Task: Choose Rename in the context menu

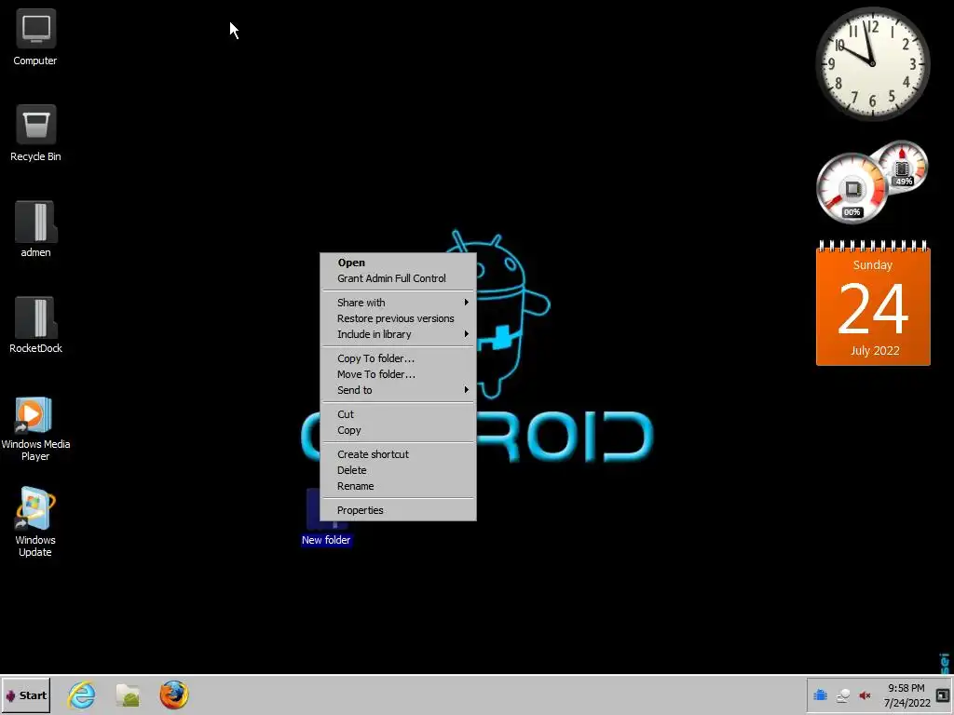Action: tap(398, 486)
